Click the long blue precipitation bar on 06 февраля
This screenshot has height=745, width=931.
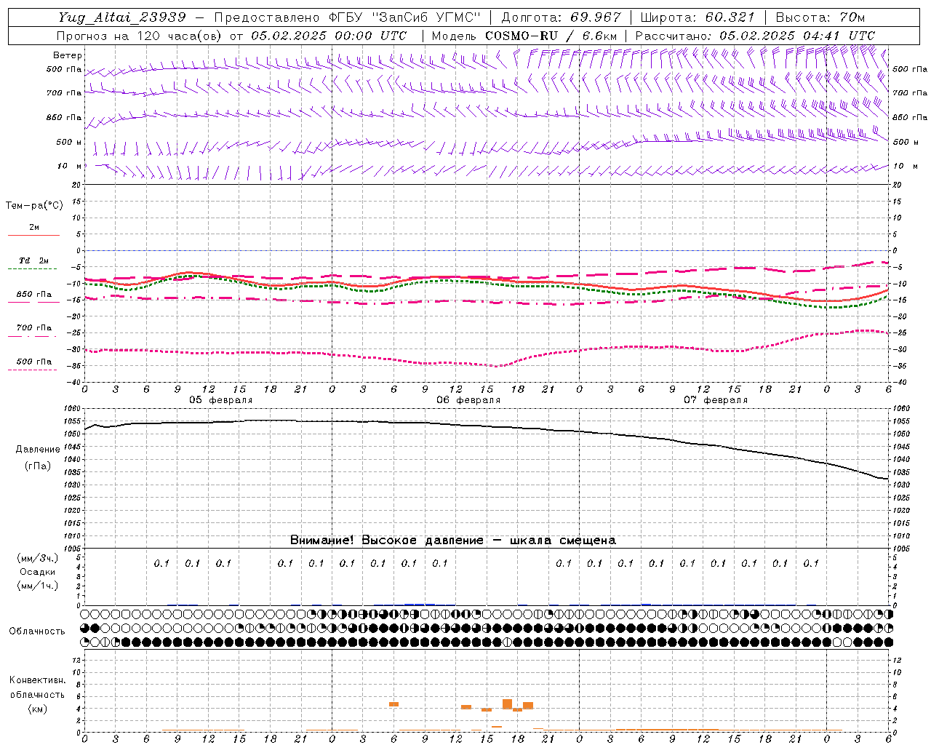[420, 605]
